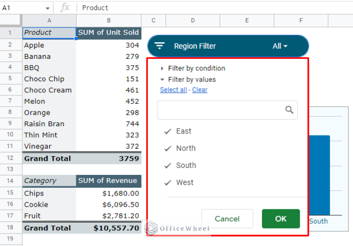353x246 pixels.
Task: Click the Select all link
Action: click(x=173, y=90)
